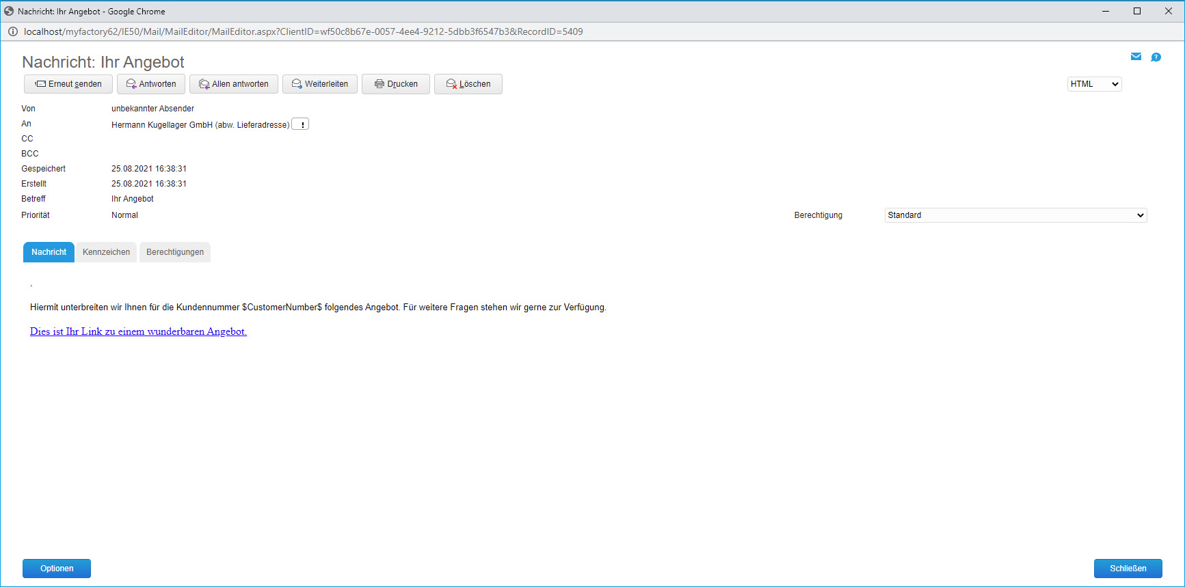Click the Optionen button

tap(57, 569)
